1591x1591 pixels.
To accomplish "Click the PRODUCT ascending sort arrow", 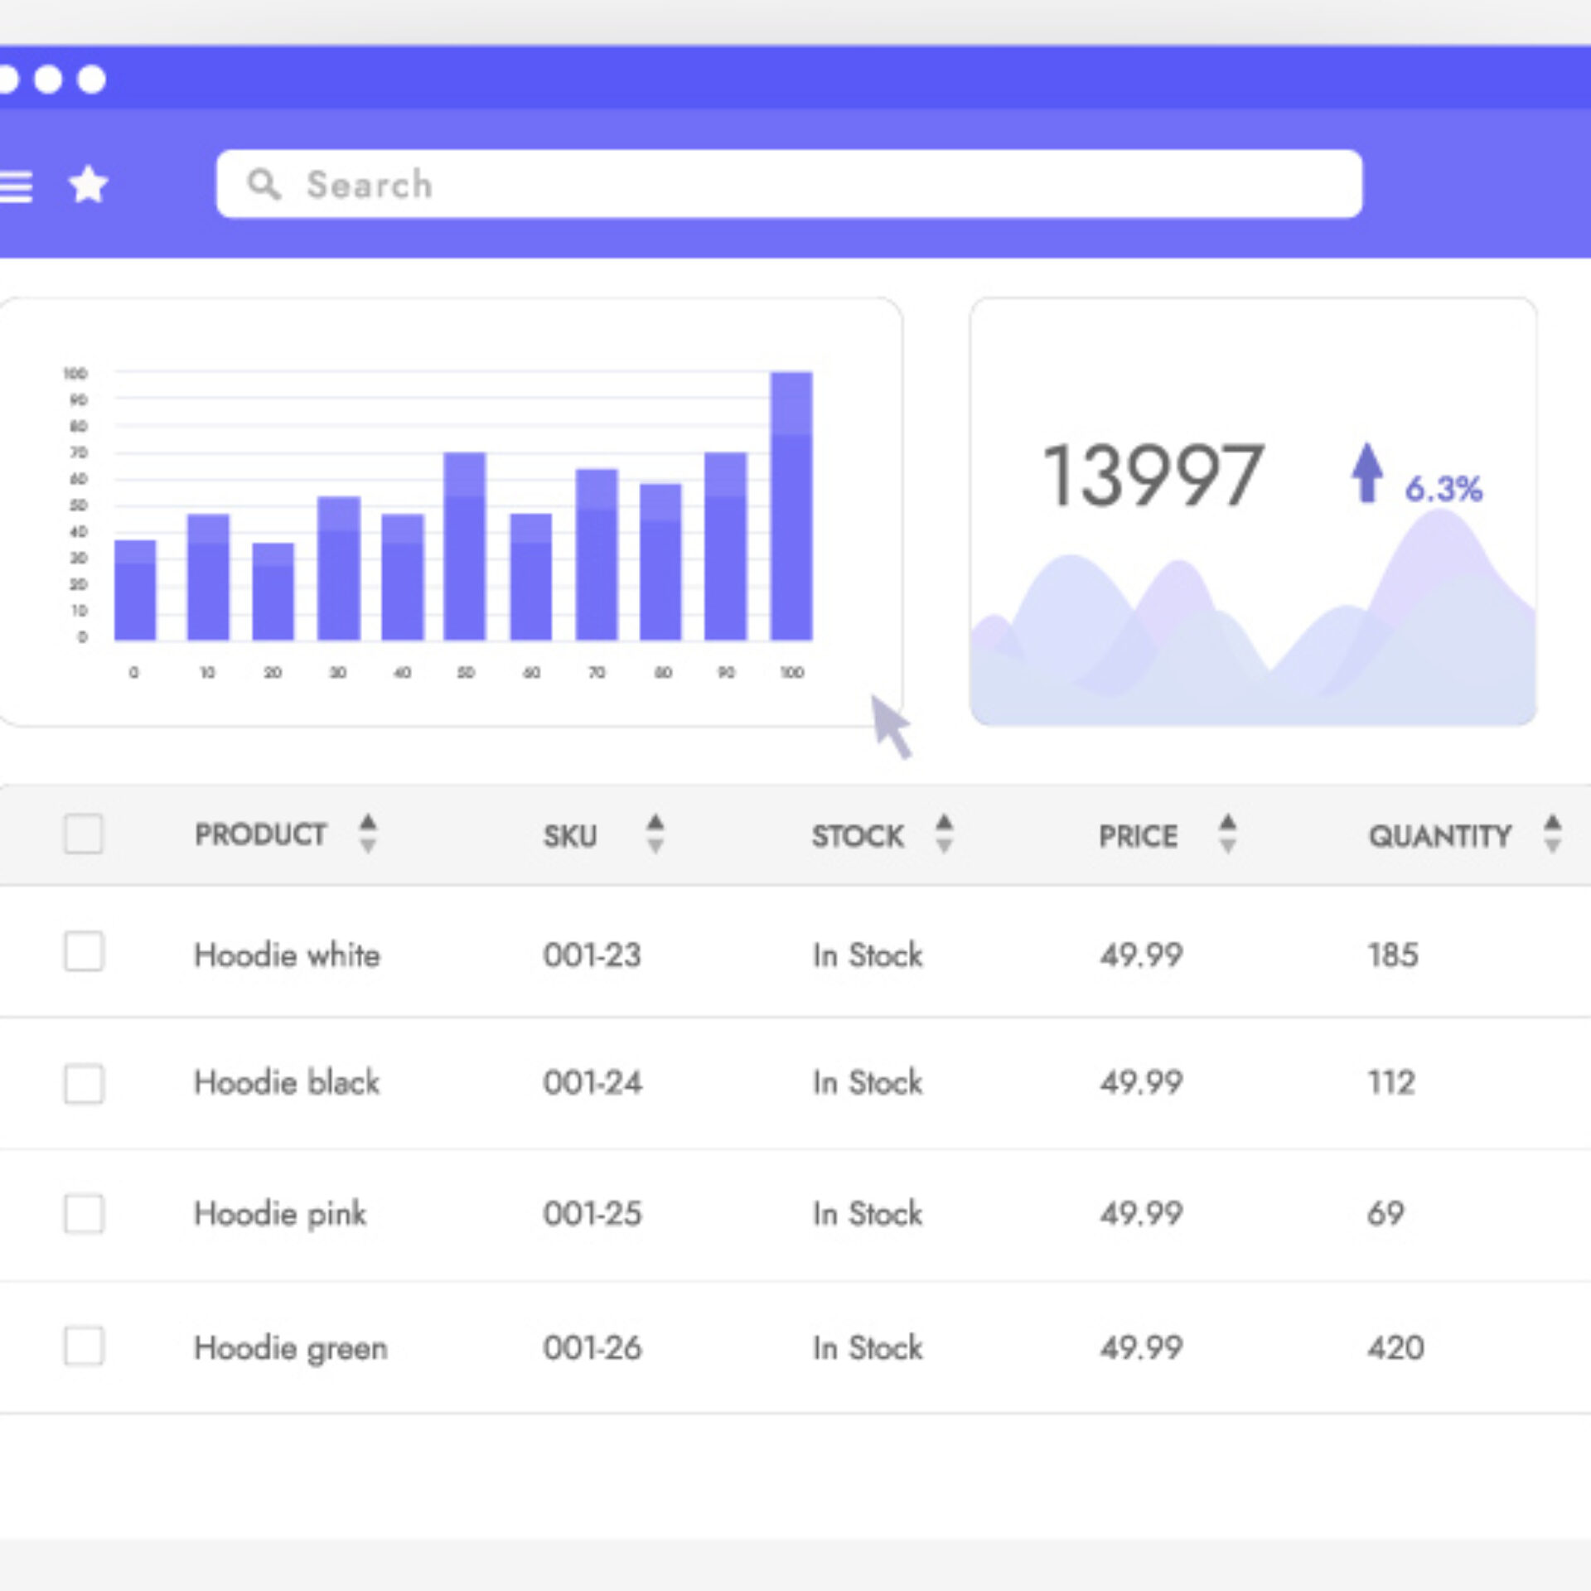I will click(x=367, y=823).
